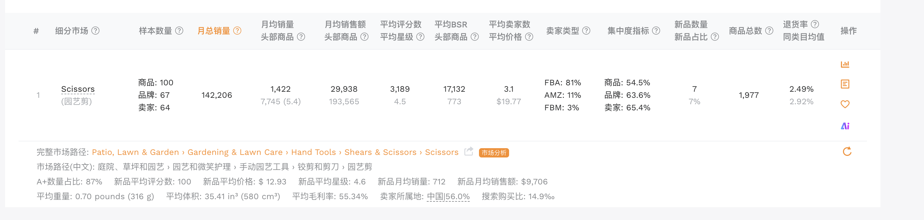
Task: Click help icon next to 退货率
Action: click(x=815, y=24)
